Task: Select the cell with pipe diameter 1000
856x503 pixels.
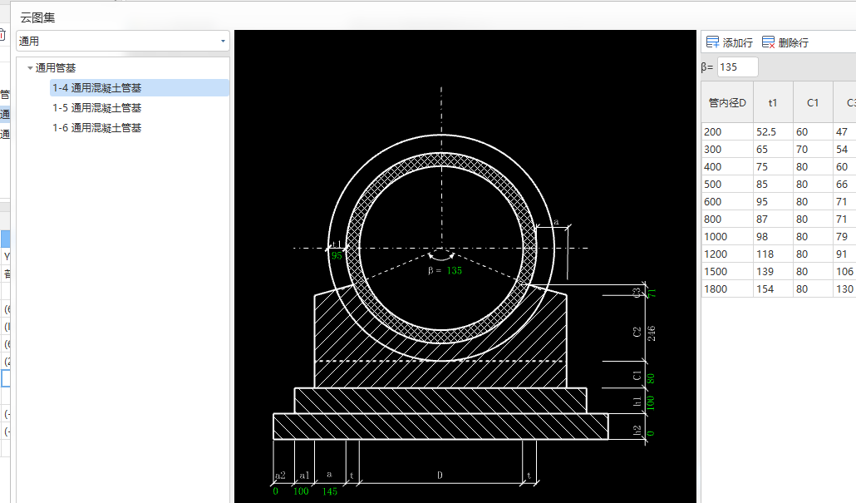Action: [x=727, y=236]
